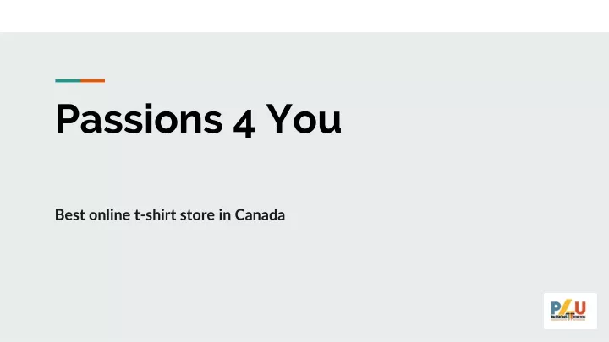
Task: Click the word in within the subtitle
Action: 225,214
